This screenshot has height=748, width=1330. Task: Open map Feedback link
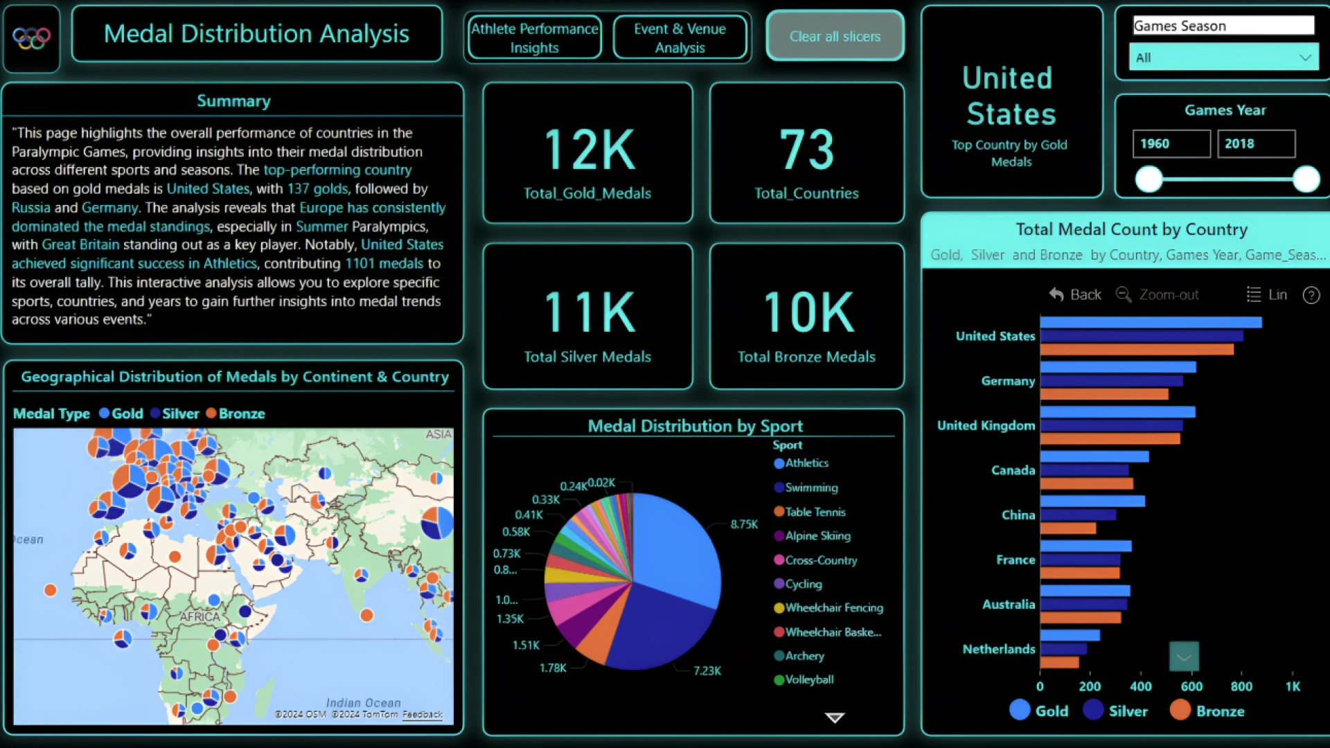422,714
